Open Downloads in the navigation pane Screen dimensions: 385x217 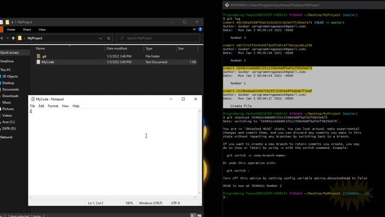10,96
